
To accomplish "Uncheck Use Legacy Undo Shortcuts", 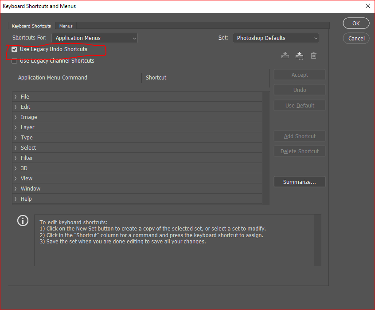I will (x=14, y=49).
